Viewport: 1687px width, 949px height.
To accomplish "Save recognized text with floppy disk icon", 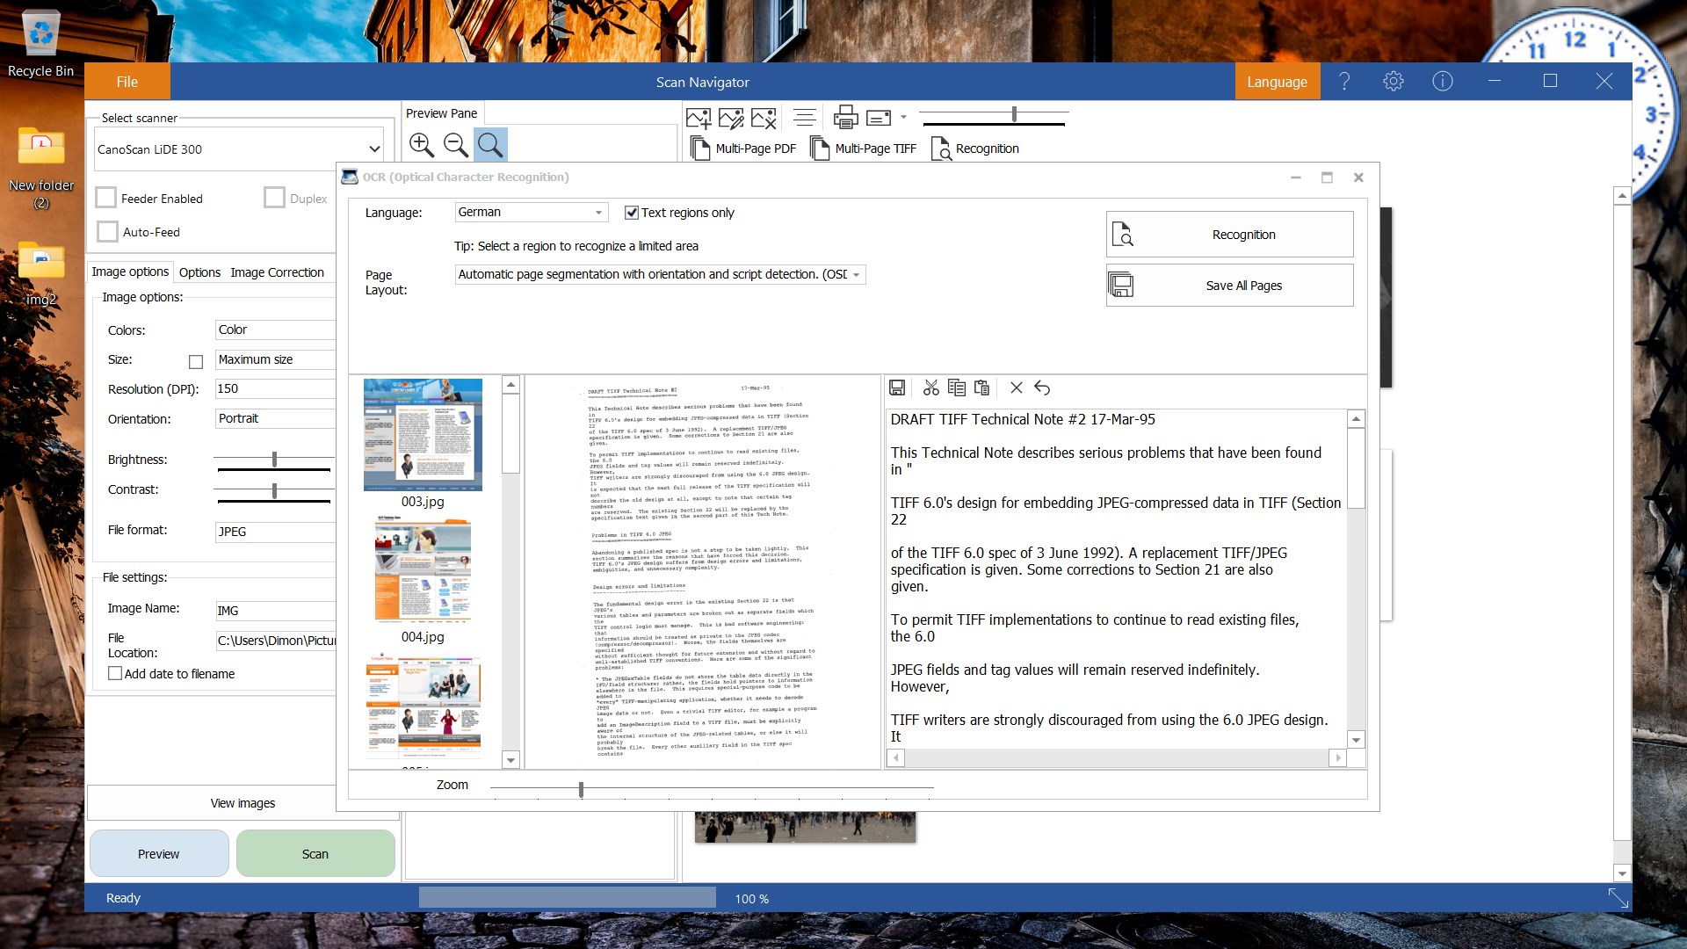I will (x=897, y=388).
